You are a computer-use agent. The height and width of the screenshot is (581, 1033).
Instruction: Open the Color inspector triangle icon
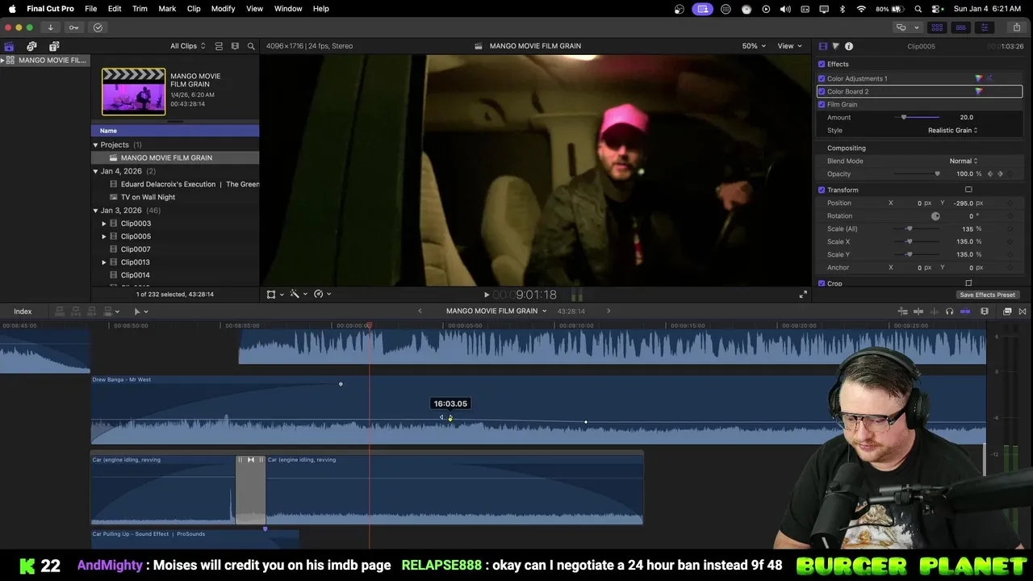tap(835, 46)
